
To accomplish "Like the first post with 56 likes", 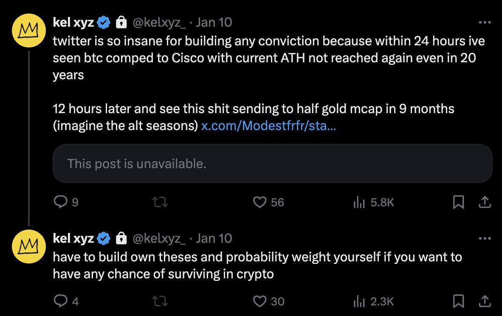I will click(259, 203).
